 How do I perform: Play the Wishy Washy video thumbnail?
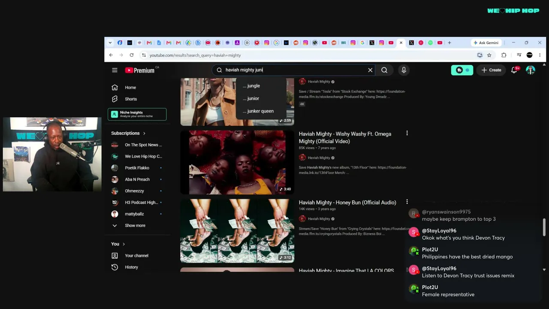(237, 162)
